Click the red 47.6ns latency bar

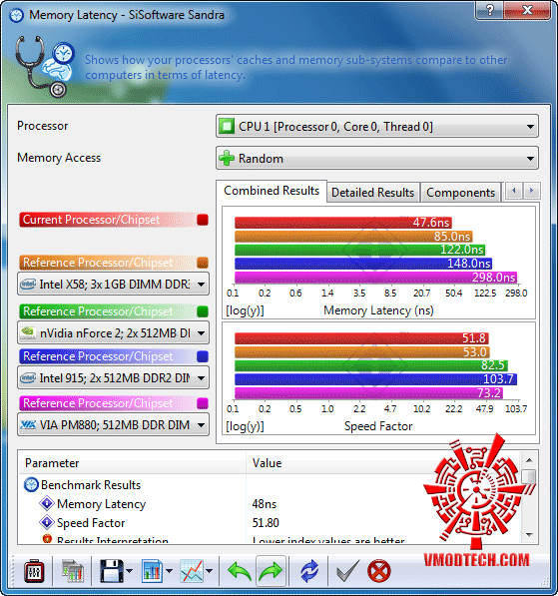pyautogui.click(x=342, y=223)
